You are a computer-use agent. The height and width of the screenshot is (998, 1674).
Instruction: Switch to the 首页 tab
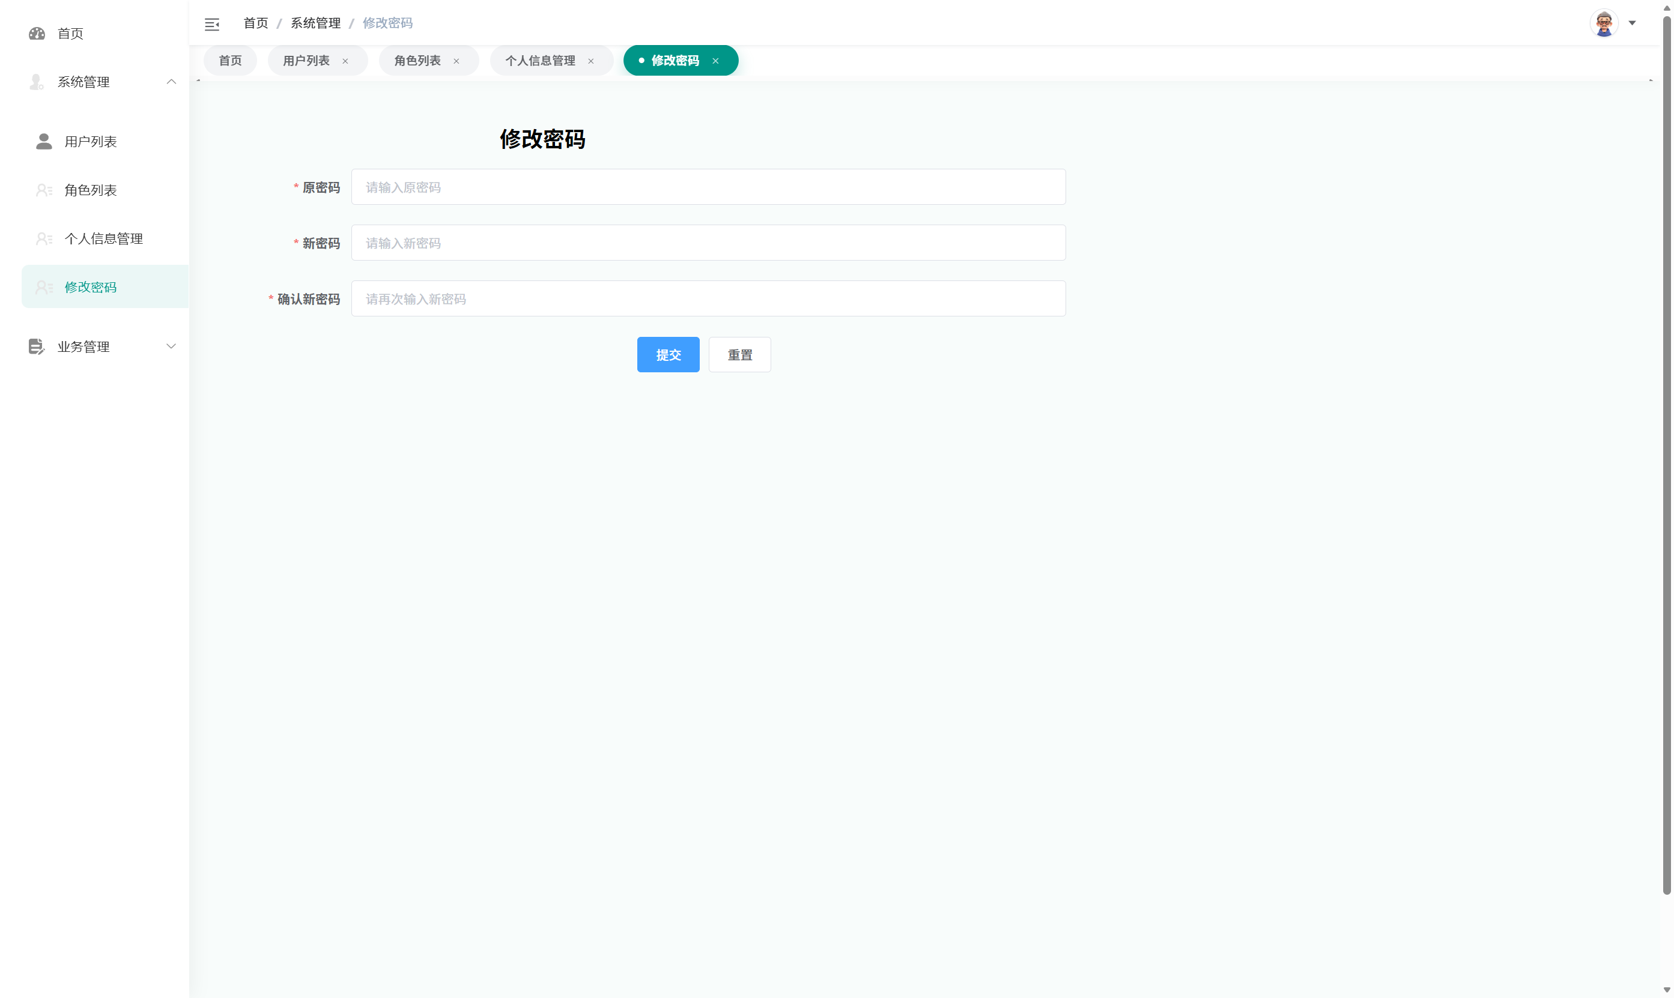tap(229, 60)
